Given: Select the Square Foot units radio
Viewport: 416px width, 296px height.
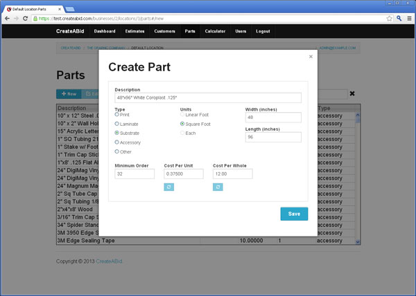Looking at the screenshot, I should click(182, 124).
